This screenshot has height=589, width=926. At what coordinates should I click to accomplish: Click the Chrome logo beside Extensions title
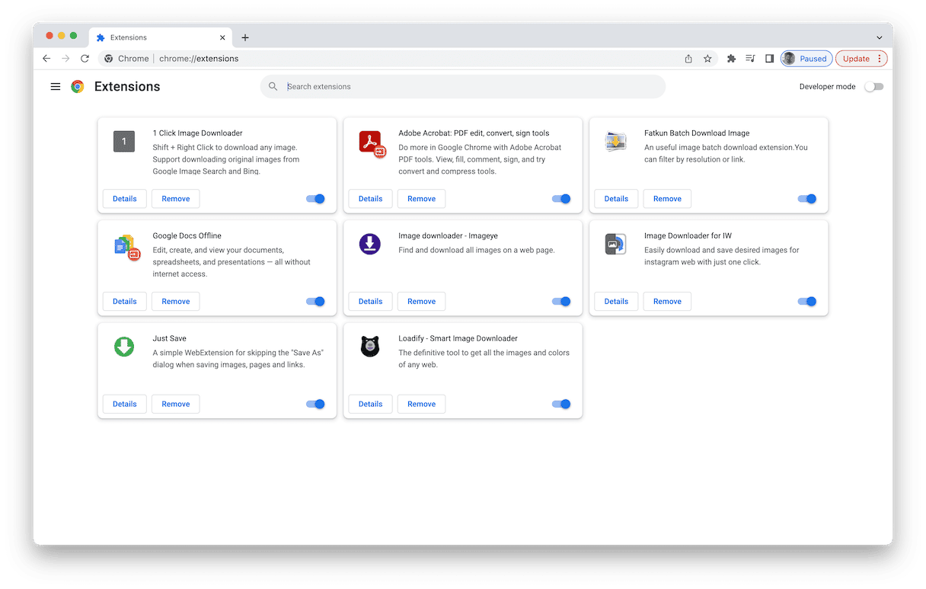(x=78, y=87)
